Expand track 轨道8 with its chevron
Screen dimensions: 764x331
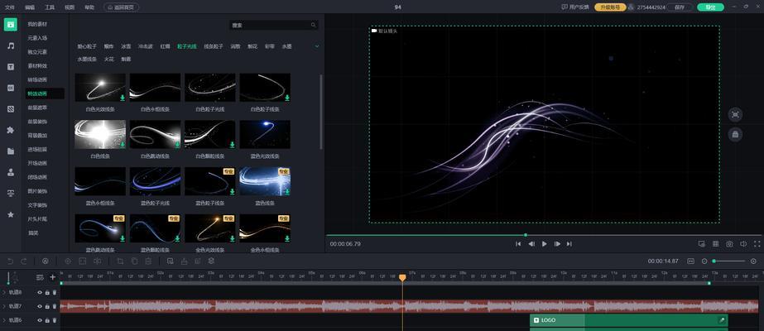[x=4, y=293]
